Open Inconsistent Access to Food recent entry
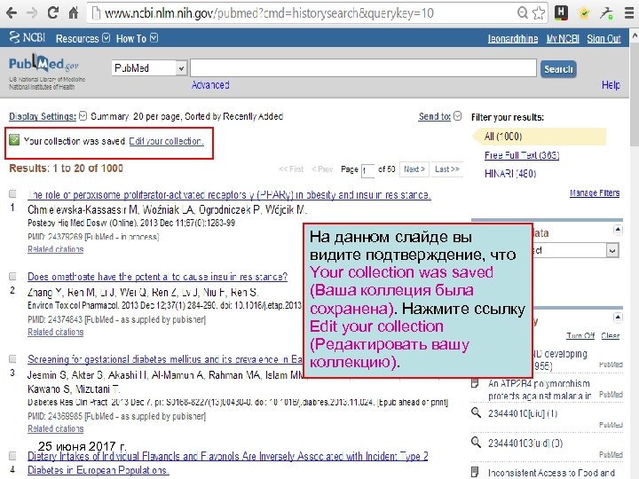This screenshot has width=639, height=479. tap(551, 473)
